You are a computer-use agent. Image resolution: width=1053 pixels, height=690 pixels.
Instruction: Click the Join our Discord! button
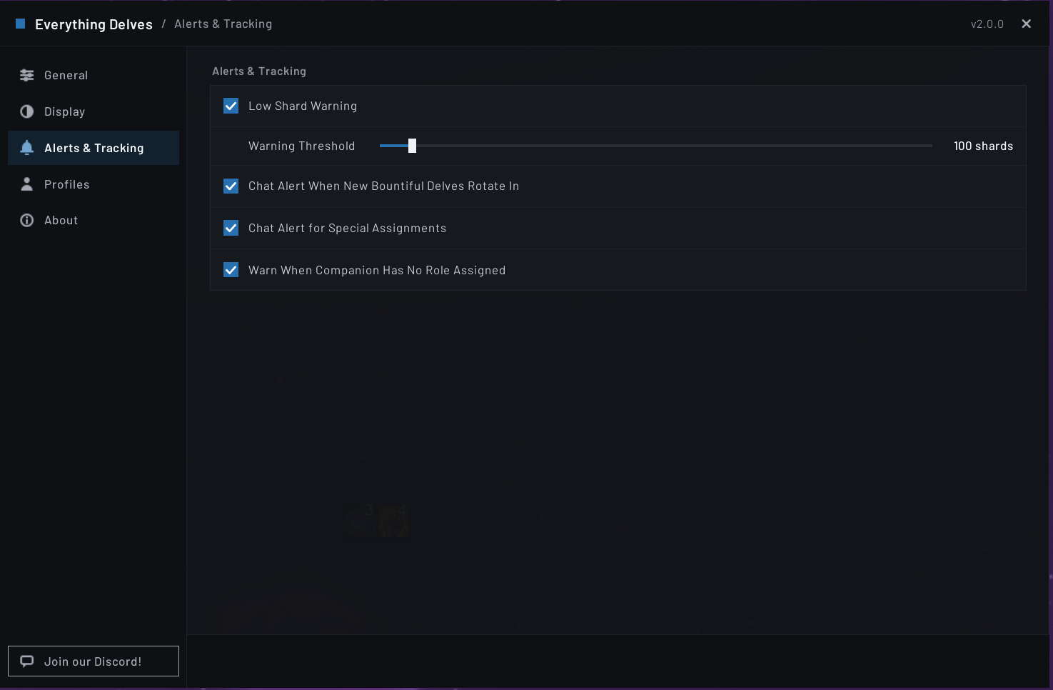pyautogui.click(x=94, y=661)
